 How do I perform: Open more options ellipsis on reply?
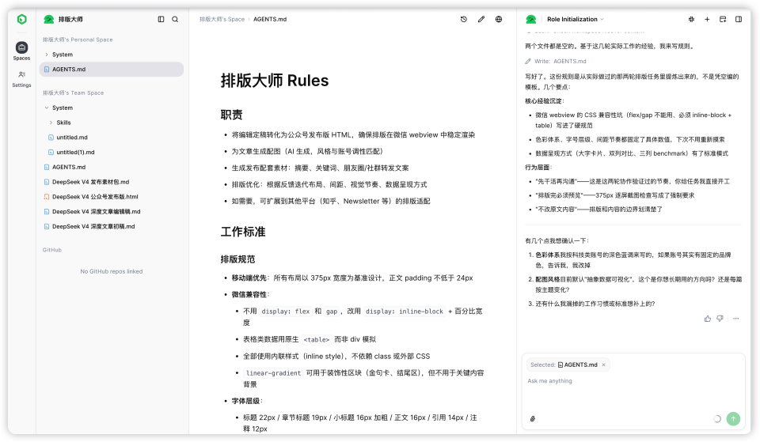pos(735,319)
